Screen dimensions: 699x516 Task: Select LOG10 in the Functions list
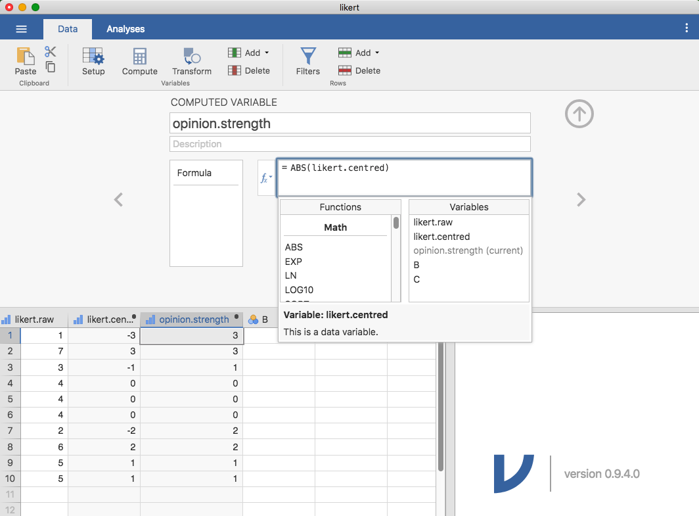click(299, 290)
